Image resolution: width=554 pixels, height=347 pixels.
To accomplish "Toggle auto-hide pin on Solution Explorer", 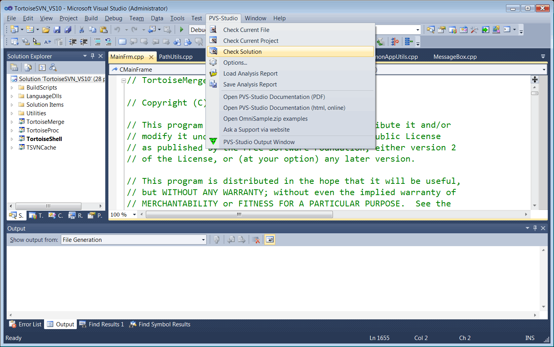I will tap(92, 56).
